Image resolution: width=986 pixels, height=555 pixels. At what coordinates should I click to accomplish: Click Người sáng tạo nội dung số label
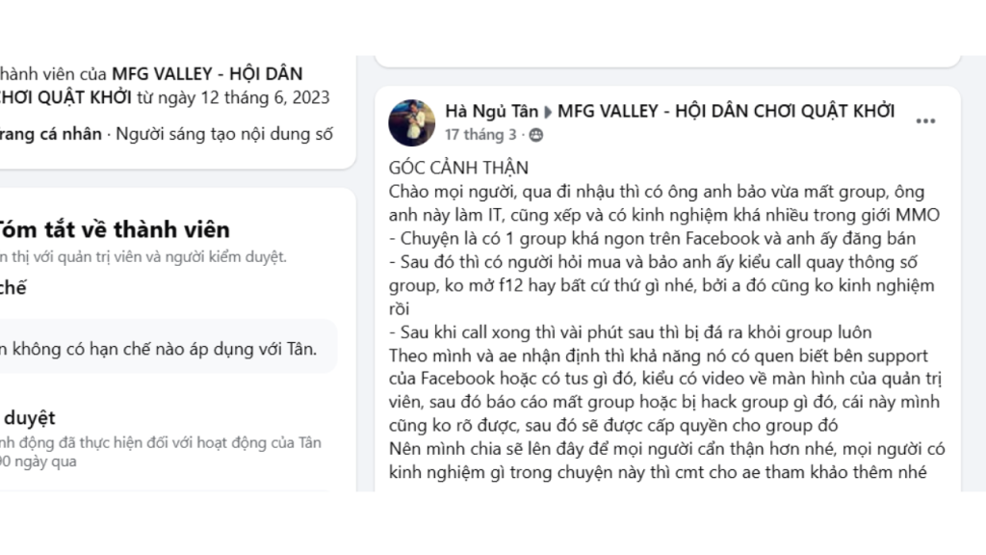coord(224,134)
